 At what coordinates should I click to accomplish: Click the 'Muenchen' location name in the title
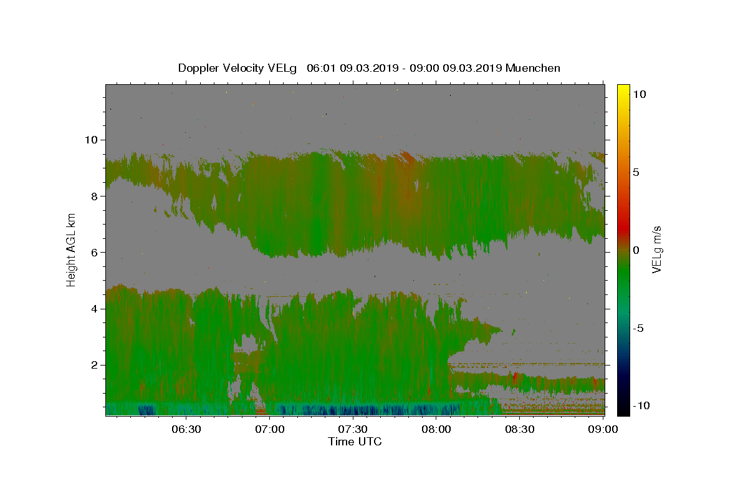(x=533, y=68)
